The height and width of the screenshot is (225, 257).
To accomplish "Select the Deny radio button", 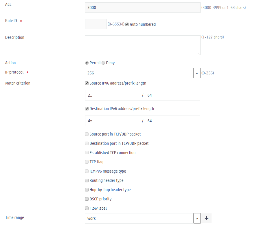I will [x=103, y=63].
